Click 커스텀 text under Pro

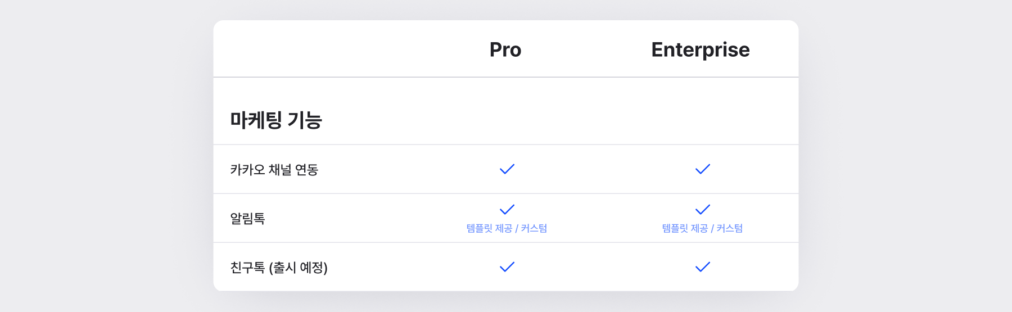(534, 228)
